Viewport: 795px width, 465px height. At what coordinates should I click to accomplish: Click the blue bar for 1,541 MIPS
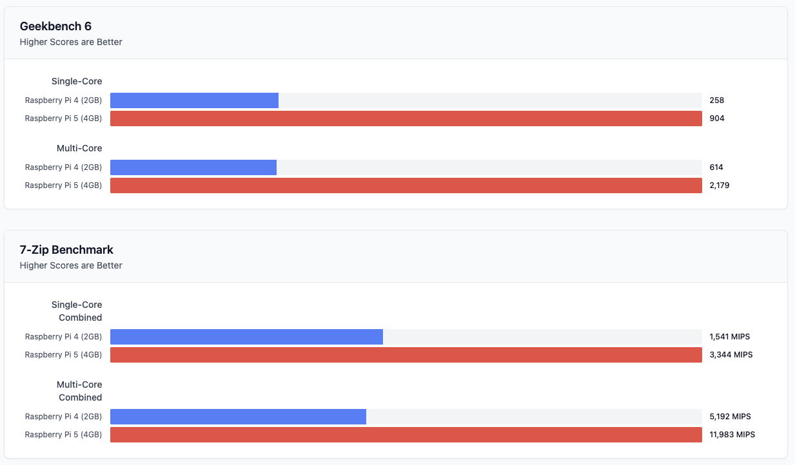(246, 337)
